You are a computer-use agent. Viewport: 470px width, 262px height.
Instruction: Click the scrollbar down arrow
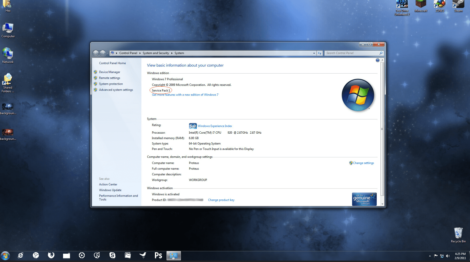pyautogui.click(x=382, y=204)
